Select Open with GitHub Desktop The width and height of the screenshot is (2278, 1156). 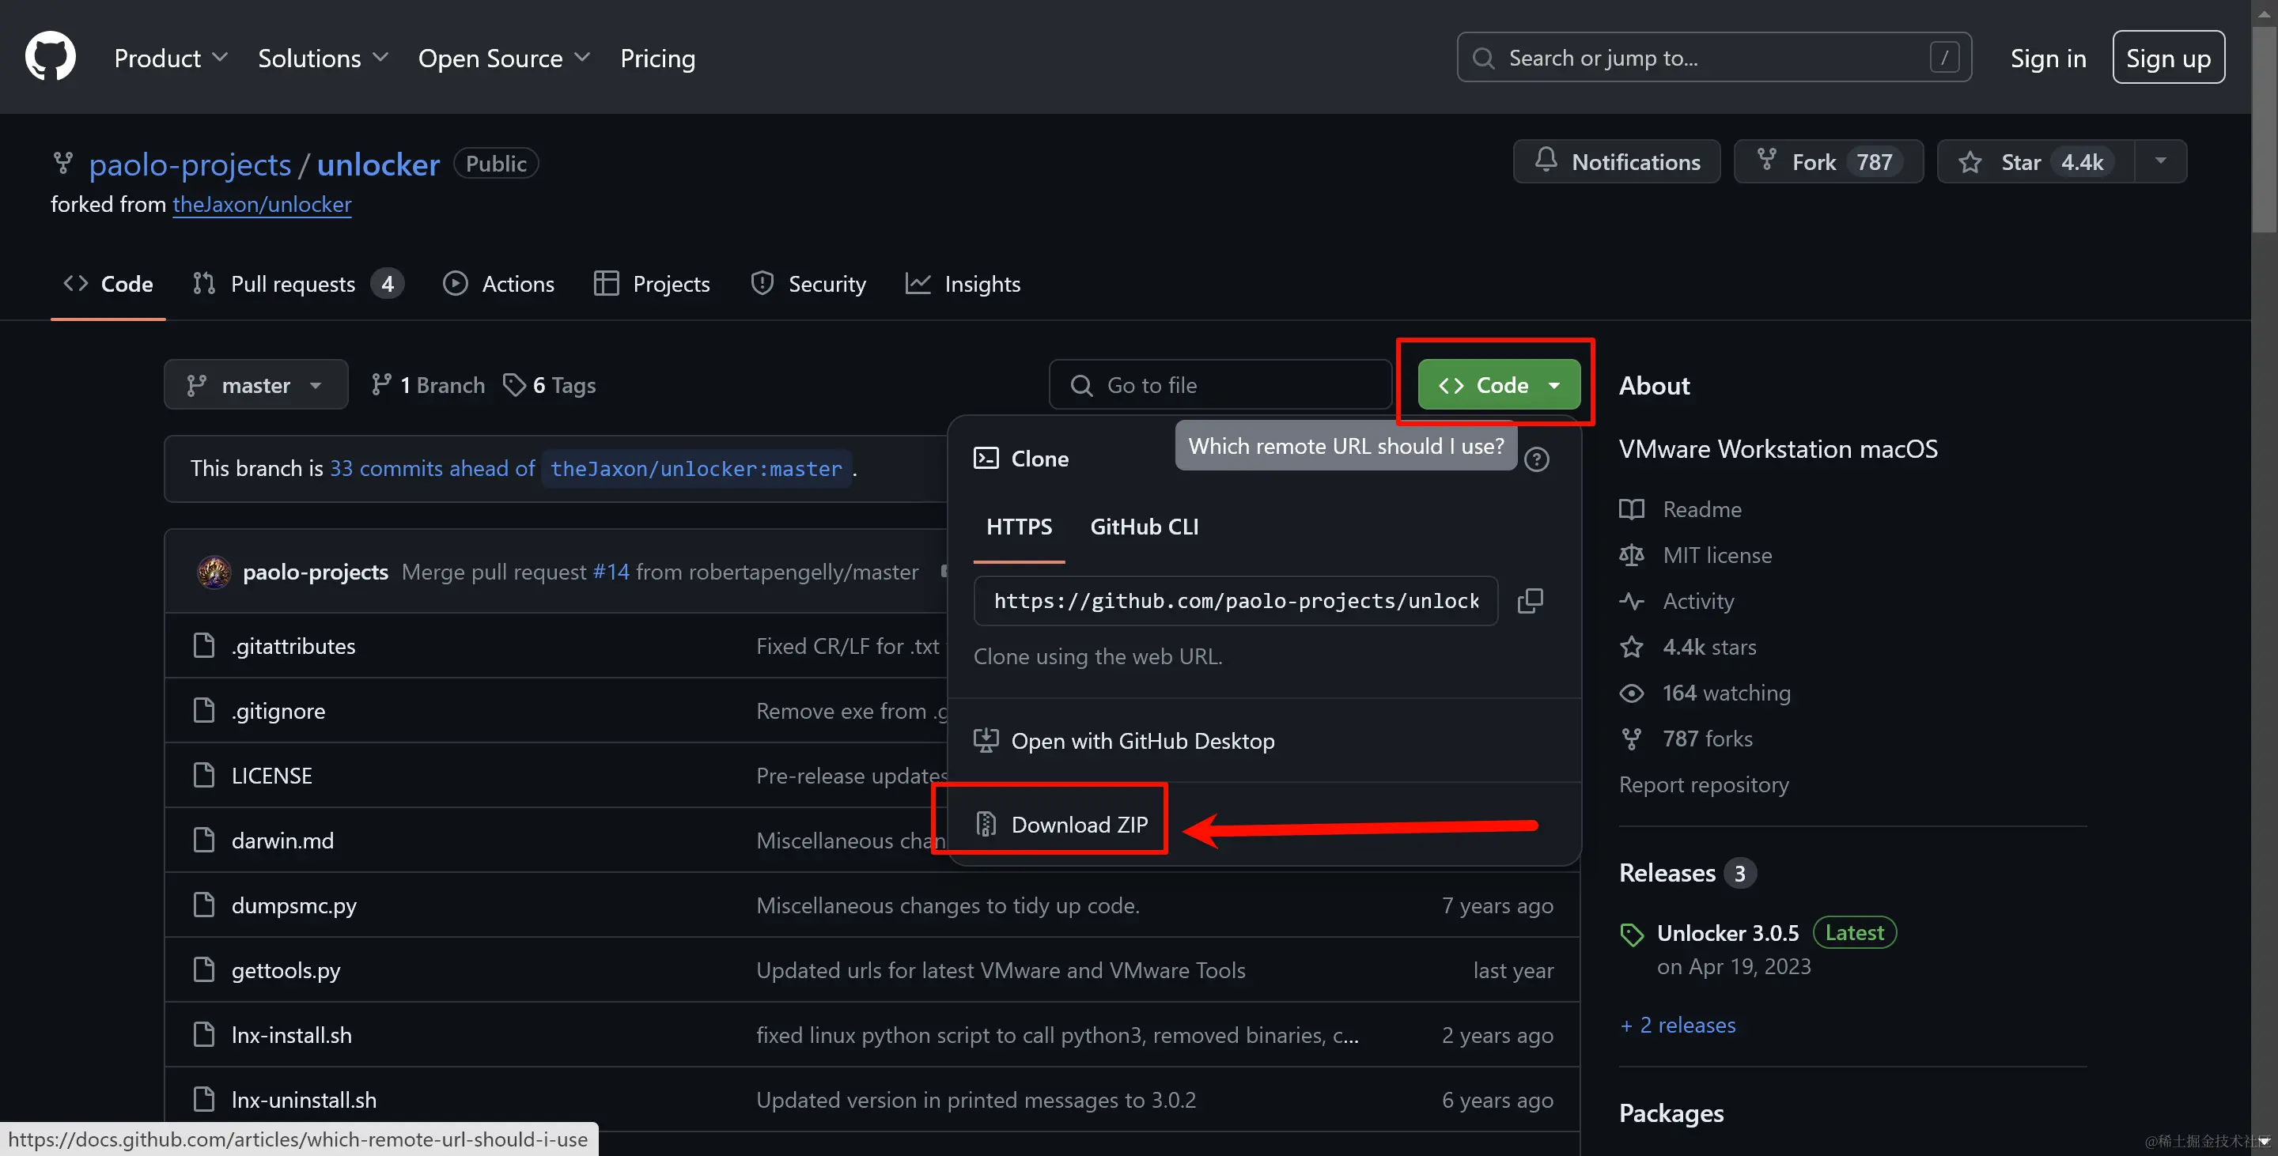click(1141, 741)
